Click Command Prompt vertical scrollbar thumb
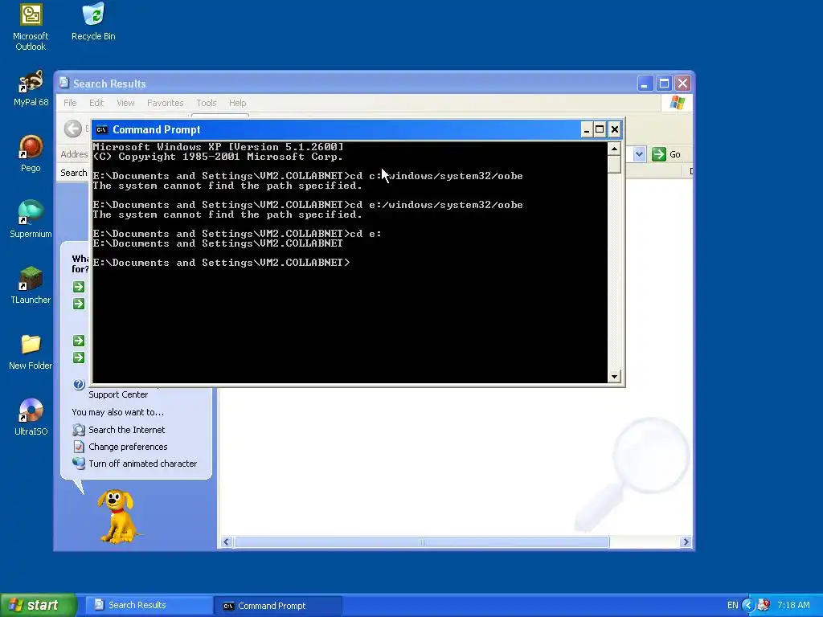Screen dimensions: 823x617 coord(614,164)
